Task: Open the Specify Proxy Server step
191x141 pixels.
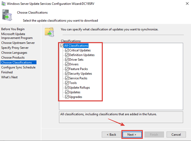Action: [15, 48]
